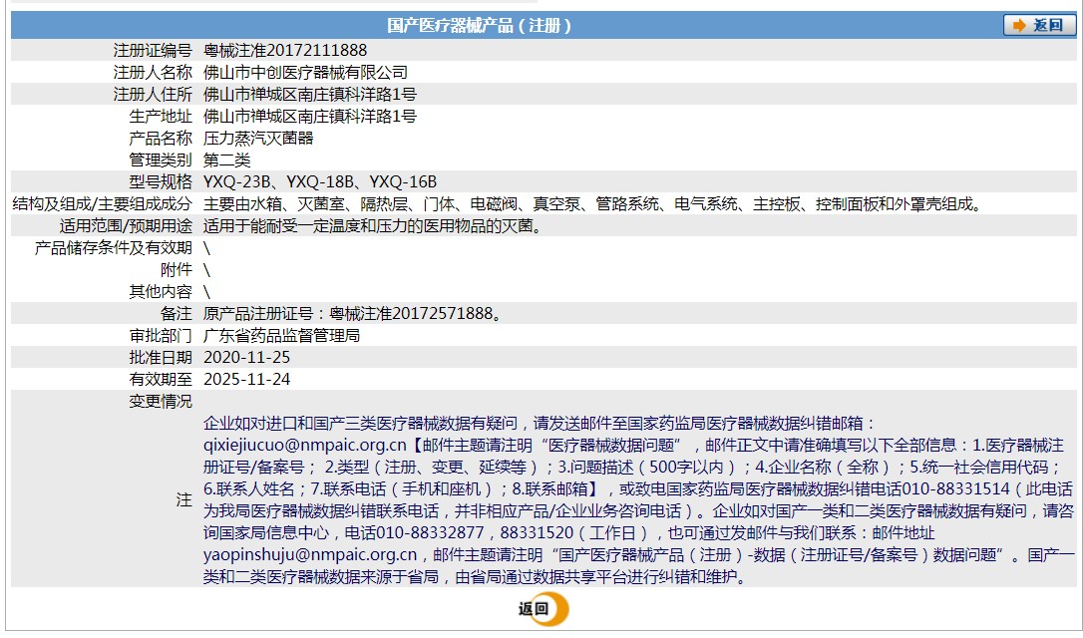
Task: Click the 结构及组成 description text
Action: click(x=592, y=204)
